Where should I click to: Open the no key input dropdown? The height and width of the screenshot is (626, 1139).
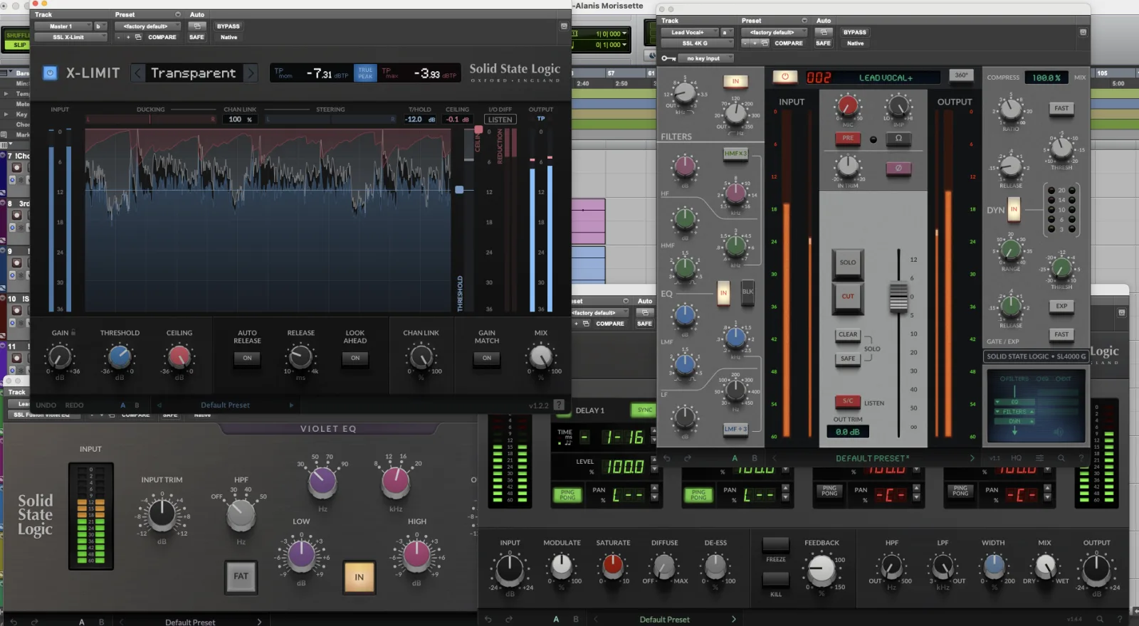[x=706, y=58]
